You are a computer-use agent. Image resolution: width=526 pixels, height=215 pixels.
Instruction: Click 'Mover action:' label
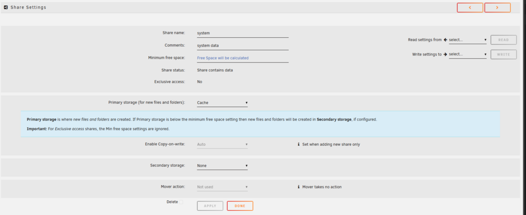(173, 186)
